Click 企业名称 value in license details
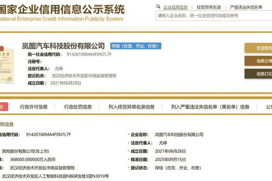 [x=179, y=134]
